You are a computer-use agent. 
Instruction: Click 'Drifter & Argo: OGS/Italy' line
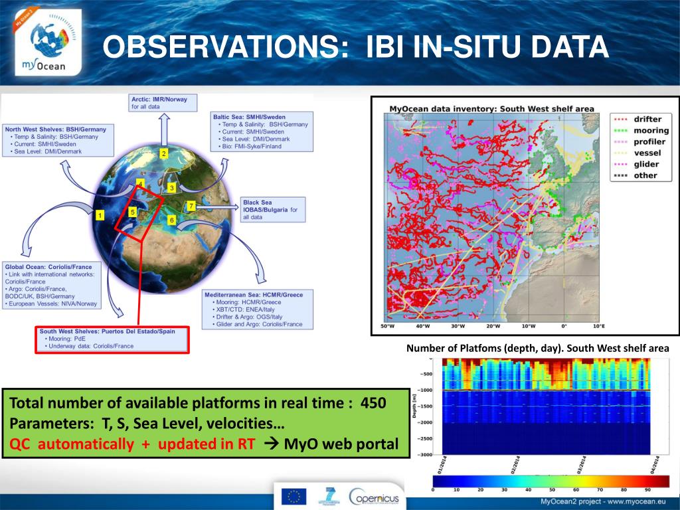pos(247,317)
